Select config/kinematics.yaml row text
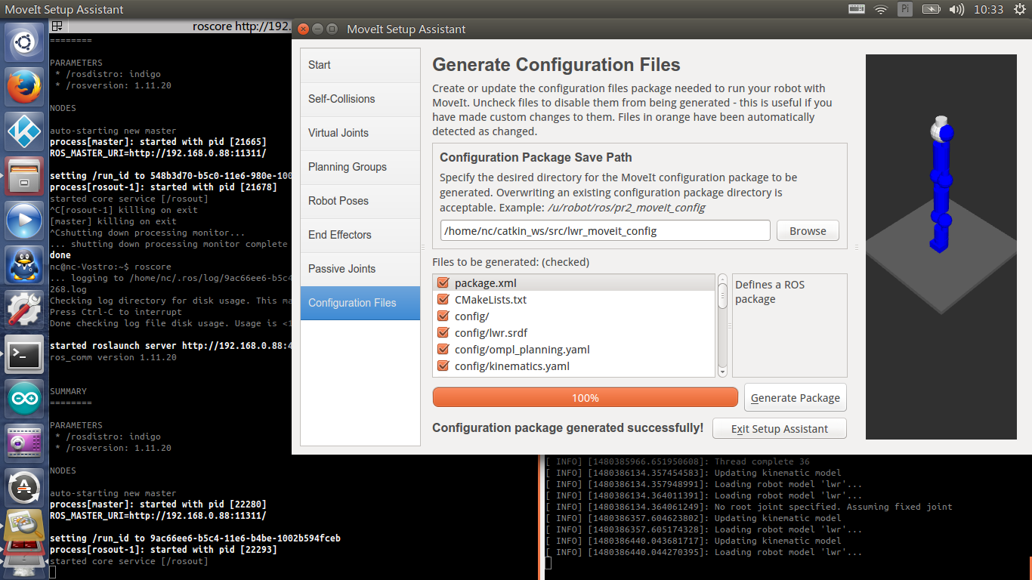Screen dimensions: 1032x580 [x=512, y=366]
